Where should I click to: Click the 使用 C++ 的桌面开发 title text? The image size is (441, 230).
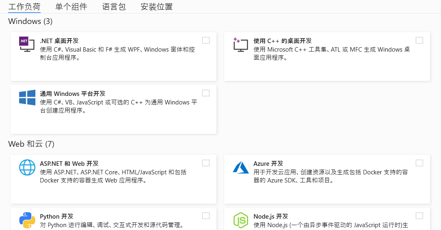(x=283, y=41)
